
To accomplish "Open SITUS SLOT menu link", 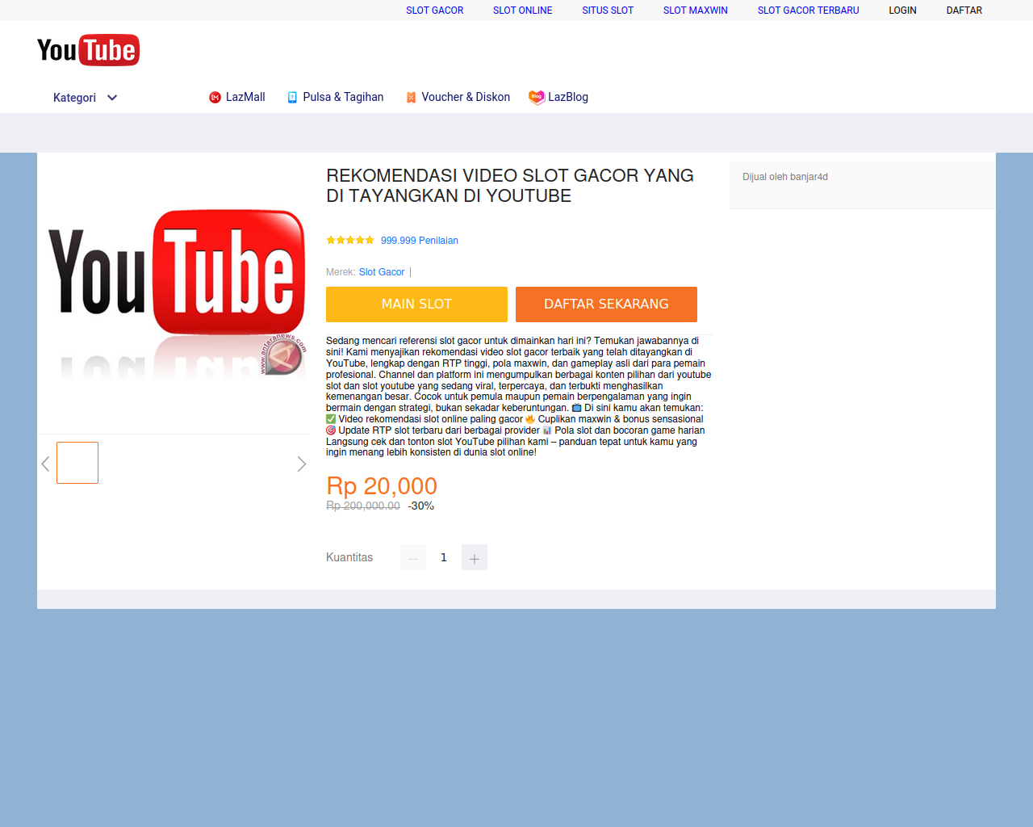I will pos(608,10).
